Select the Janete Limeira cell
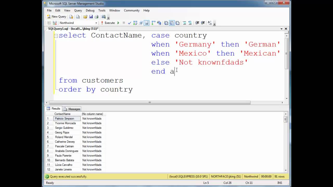This screenshot has height=187, width=333. point(67,170)
